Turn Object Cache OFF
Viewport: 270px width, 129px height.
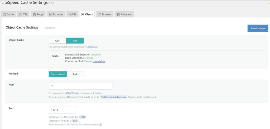click(x=57, y=41)
